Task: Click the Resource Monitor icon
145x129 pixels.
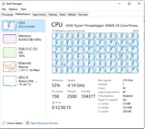Action: (x=28, y=123)
